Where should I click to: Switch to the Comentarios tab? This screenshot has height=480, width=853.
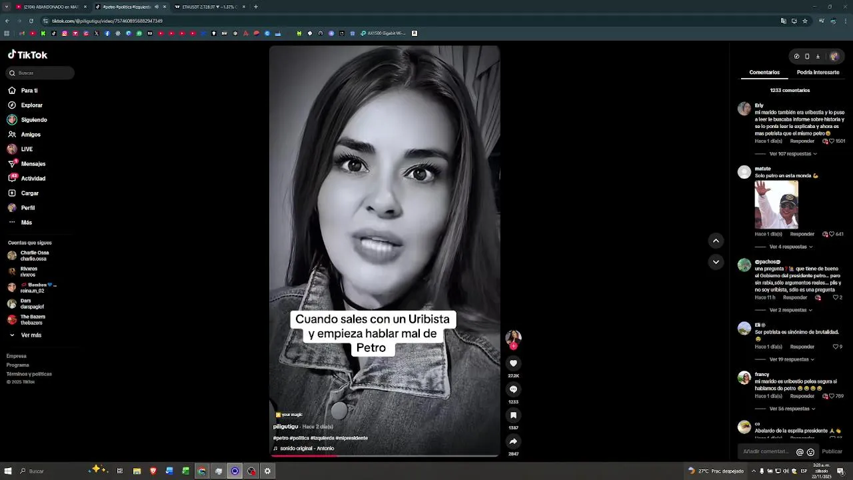click(764, 73)
